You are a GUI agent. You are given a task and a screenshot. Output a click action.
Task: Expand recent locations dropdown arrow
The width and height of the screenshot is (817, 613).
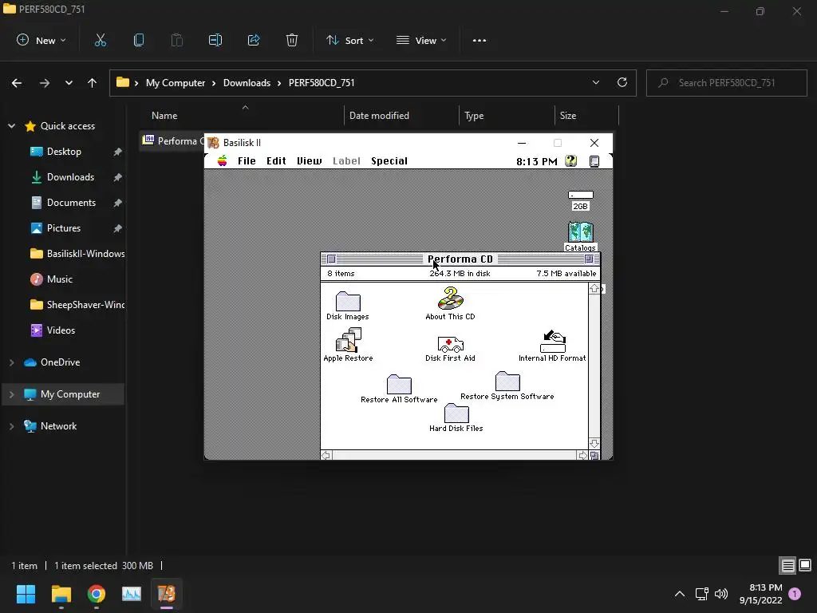69,82
